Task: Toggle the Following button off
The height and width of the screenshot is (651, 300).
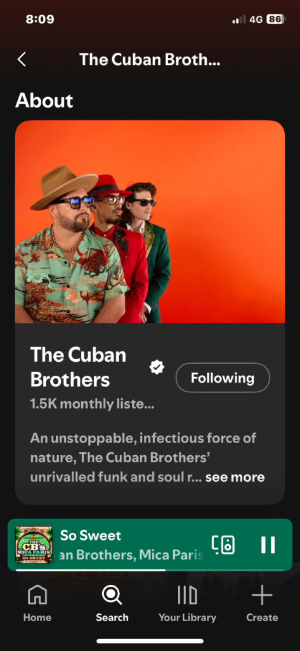Action: [223, 378]
